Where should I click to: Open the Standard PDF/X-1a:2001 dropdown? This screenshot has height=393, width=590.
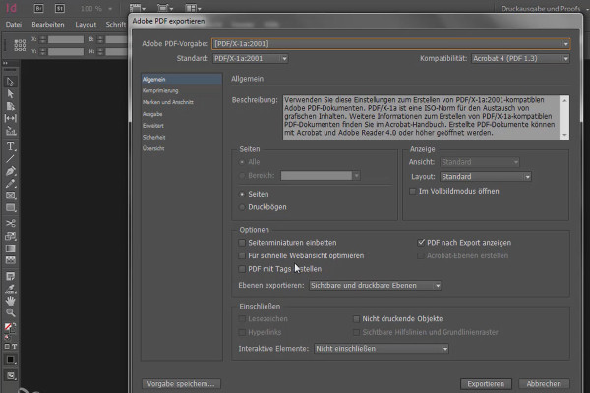[x=251, y=58]
